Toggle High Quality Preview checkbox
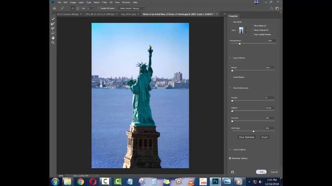Screen dimensions: 332x186 click(x=253, y=35)
